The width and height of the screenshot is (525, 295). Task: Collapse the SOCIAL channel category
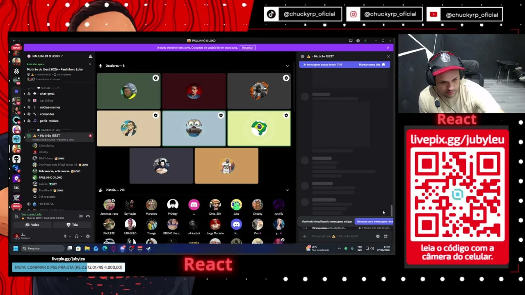[45, 88]
